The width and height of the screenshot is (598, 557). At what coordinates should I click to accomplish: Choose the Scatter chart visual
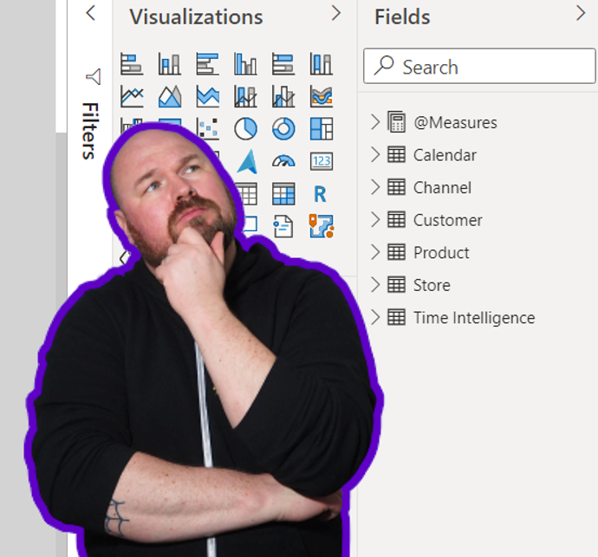tap(208, 127)
